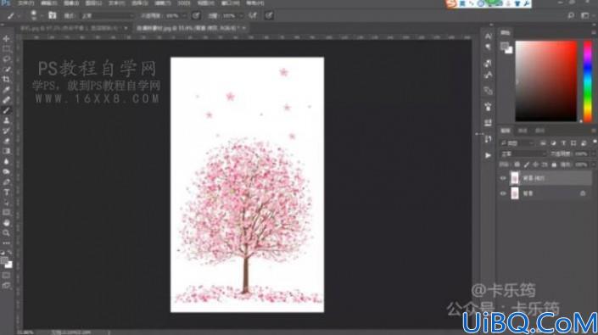Open the search icon in options bar
598x335 pixels.
pos(571,15)
